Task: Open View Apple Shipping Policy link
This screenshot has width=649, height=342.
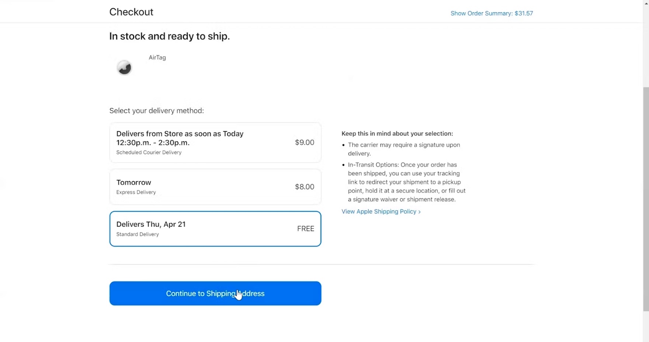Action: (379, 211)
